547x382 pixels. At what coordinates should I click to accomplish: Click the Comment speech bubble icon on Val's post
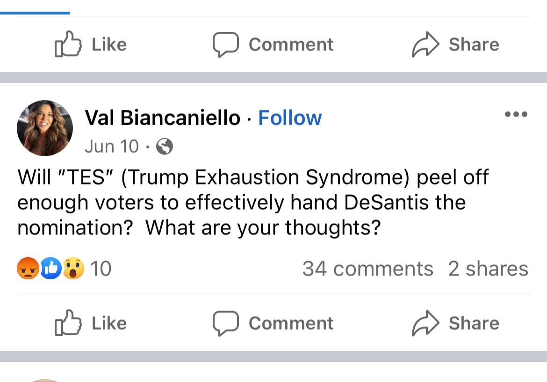[x=226, y=323]
